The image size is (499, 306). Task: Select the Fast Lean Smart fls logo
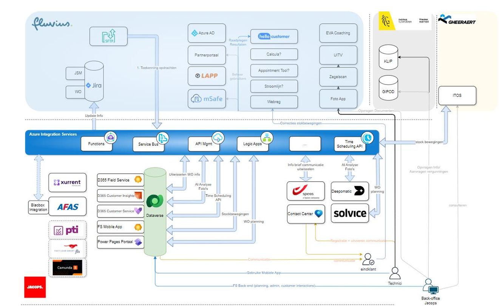click(x=68, y=249)
